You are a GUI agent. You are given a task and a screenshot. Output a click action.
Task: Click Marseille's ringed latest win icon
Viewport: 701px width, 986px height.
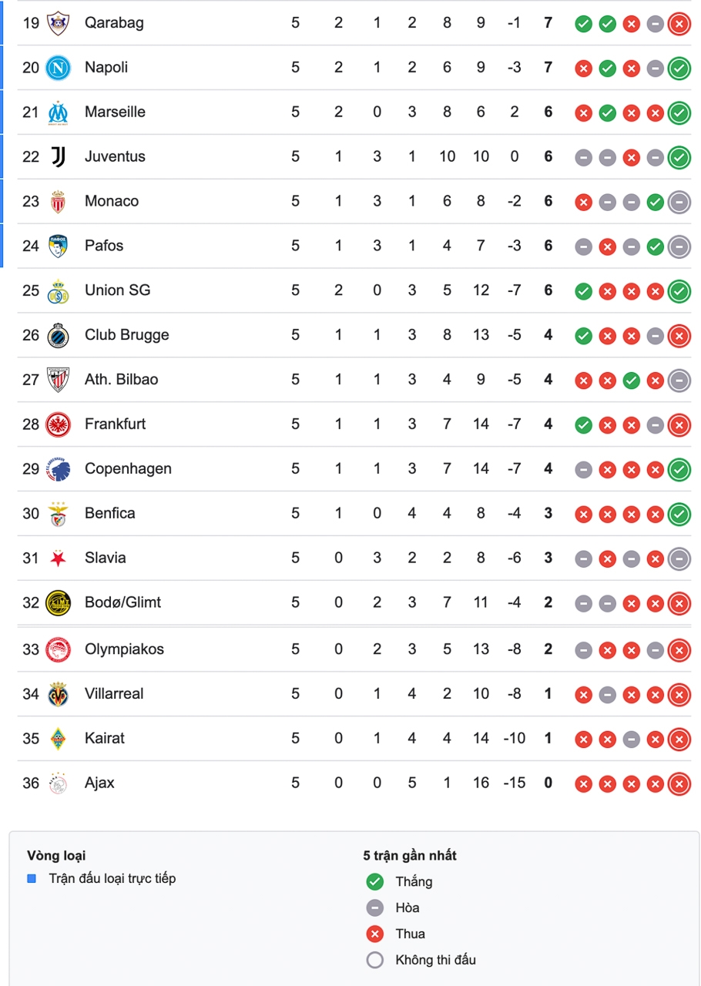point(679,112)
